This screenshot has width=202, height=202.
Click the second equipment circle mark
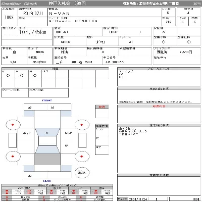pyautogui.click(x=22, y=76)
